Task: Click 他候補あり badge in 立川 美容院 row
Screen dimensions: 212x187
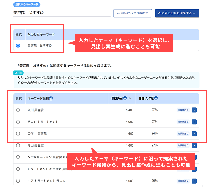Action: pyautogui.click(x=183, y=110)
